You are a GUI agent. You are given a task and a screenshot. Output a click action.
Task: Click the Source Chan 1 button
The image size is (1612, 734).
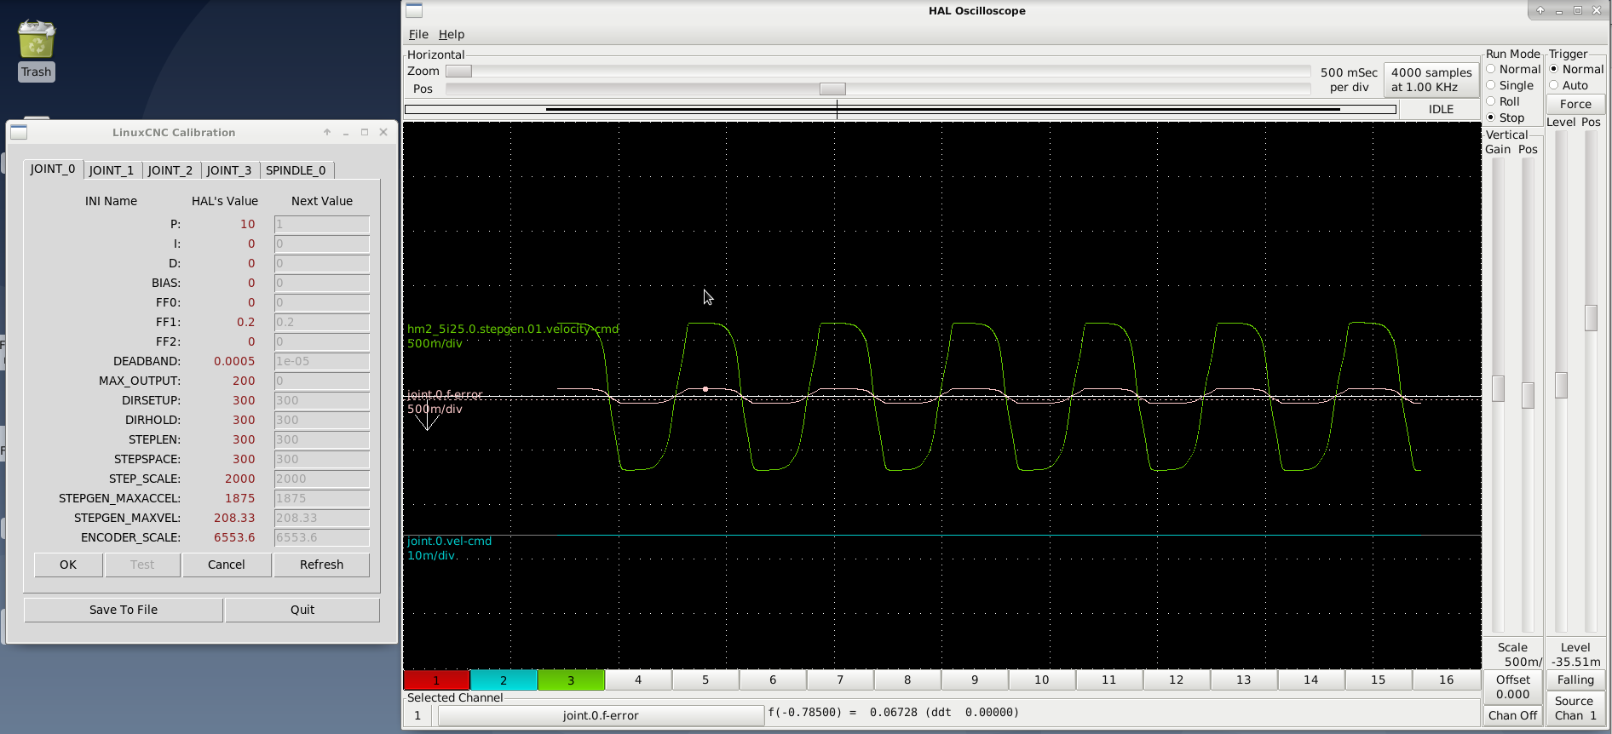[1575, 708]
